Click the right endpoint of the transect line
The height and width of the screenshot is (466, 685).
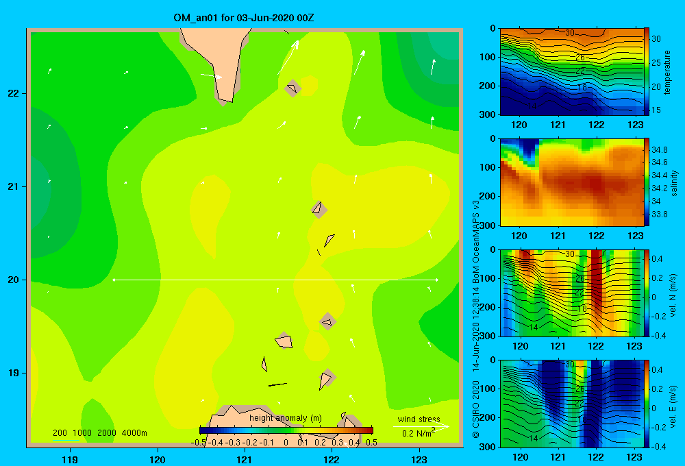click(437, 280)
